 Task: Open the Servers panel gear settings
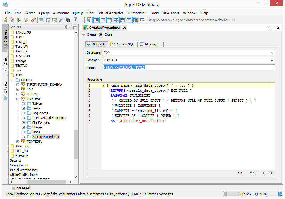click(x=66, y=27)
